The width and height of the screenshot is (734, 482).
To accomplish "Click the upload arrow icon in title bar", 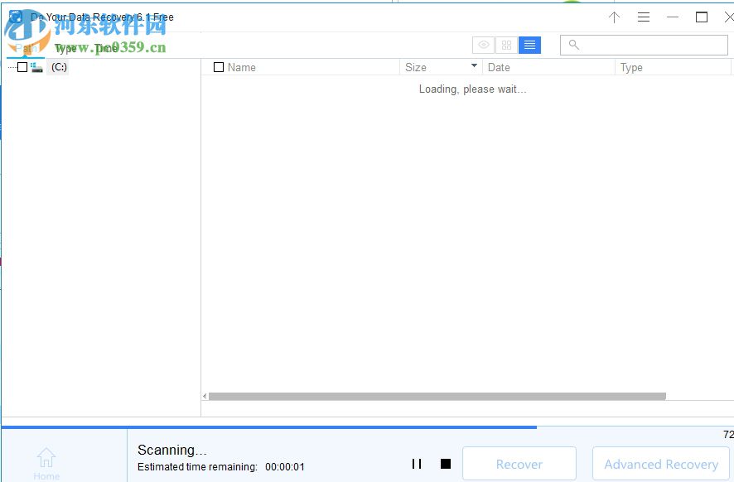I will tap(614, 17).
